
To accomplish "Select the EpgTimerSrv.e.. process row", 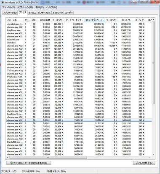I will click(x=79, y=114).
